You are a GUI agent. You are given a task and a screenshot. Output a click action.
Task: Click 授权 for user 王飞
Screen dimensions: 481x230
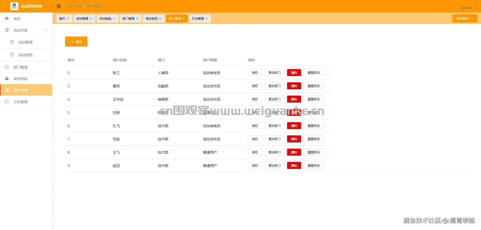[255, 152]
